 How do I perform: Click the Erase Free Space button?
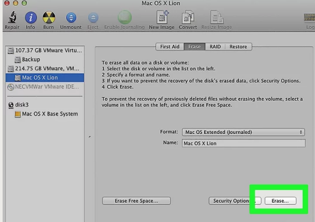point(136,201)
